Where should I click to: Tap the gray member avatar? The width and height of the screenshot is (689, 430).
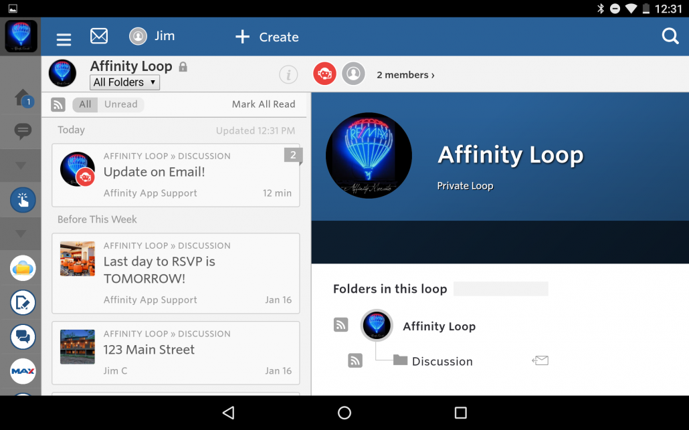[x=354, y=74]
